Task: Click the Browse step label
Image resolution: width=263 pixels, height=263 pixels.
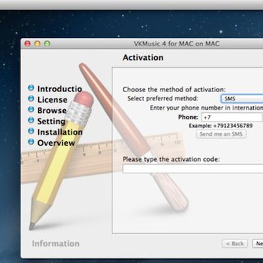Action: [x=52, y=110]
